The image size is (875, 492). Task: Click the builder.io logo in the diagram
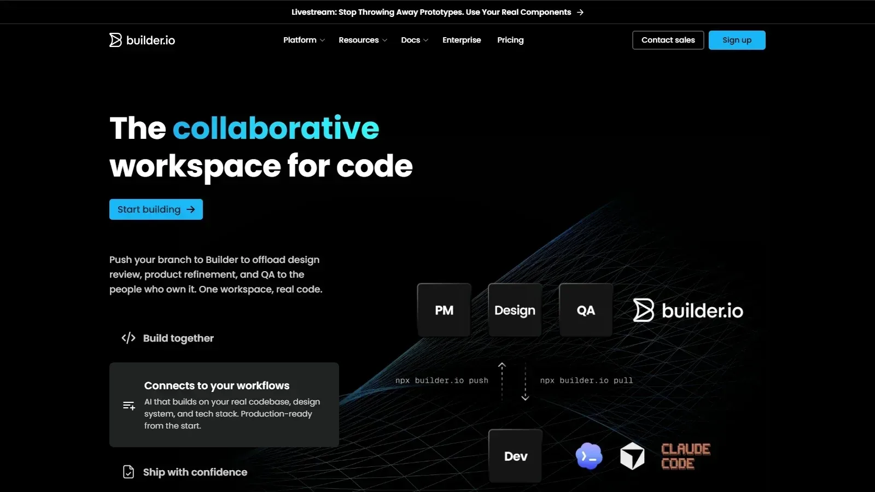[x=688, y=310]
